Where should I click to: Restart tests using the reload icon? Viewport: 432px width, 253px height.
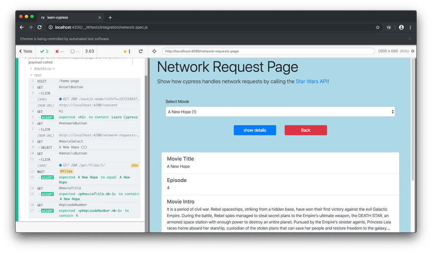tap(141, 51)
